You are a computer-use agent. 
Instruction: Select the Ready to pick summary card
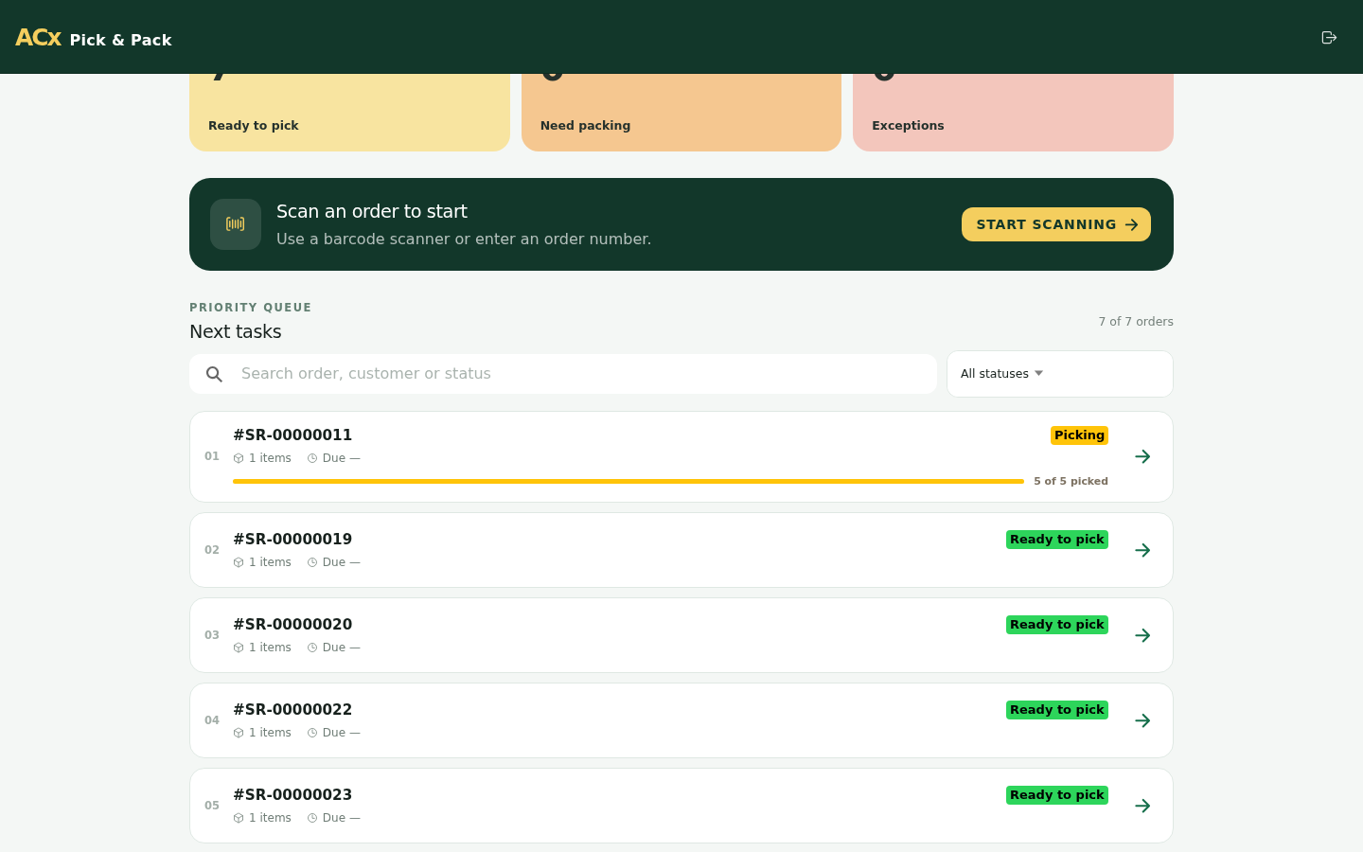point(349,112)
